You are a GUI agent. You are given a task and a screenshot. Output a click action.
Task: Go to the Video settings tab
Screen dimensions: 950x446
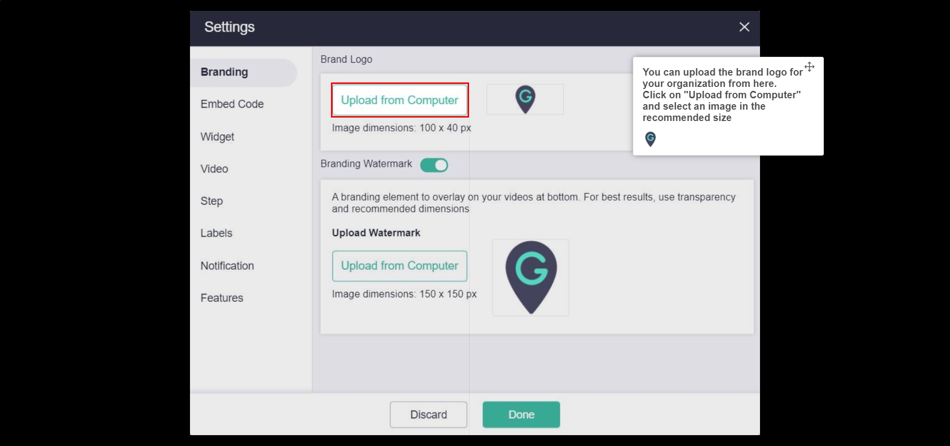point(214,169)
